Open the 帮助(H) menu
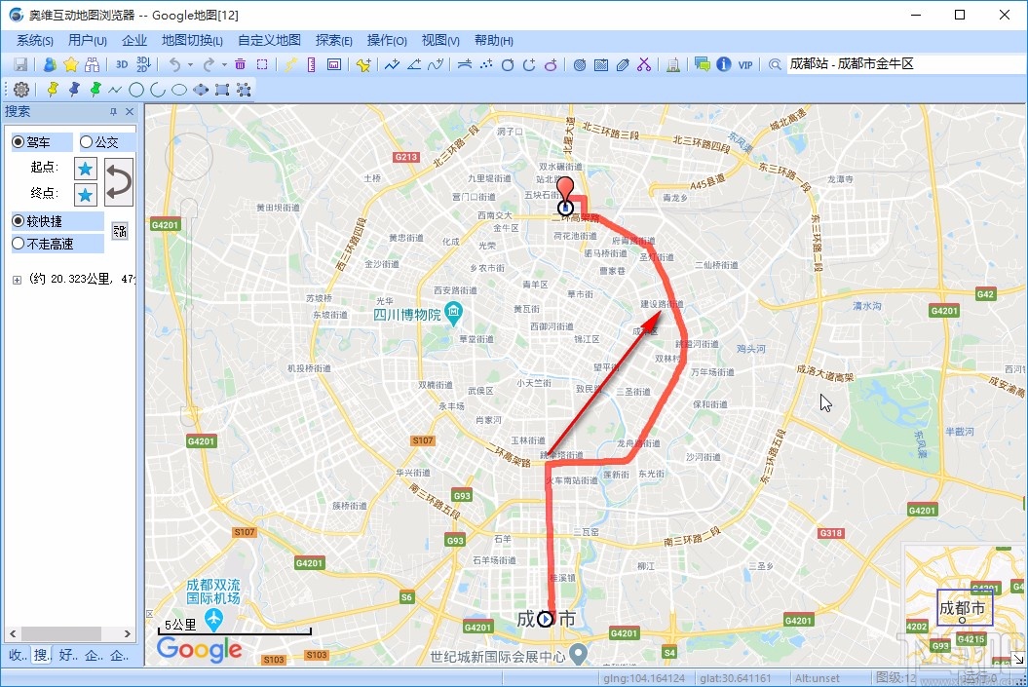This screenshot has height=687, width=1028. click(x=494, y=41)
